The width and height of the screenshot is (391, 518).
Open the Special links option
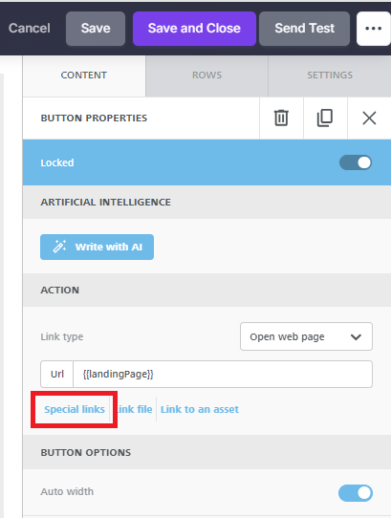click(75, 409)
